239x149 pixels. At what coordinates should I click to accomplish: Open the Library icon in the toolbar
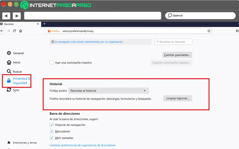[237, 31]
